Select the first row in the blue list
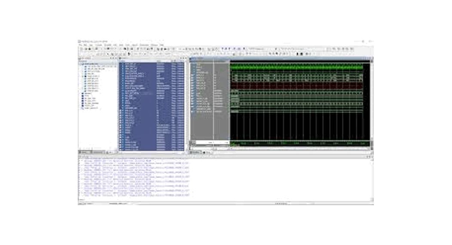 pos(152,64)
